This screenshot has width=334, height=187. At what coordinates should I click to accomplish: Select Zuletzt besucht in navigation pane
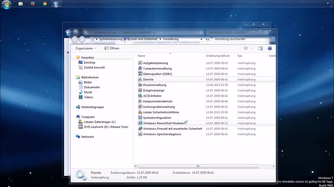click(x=94, y=67)
